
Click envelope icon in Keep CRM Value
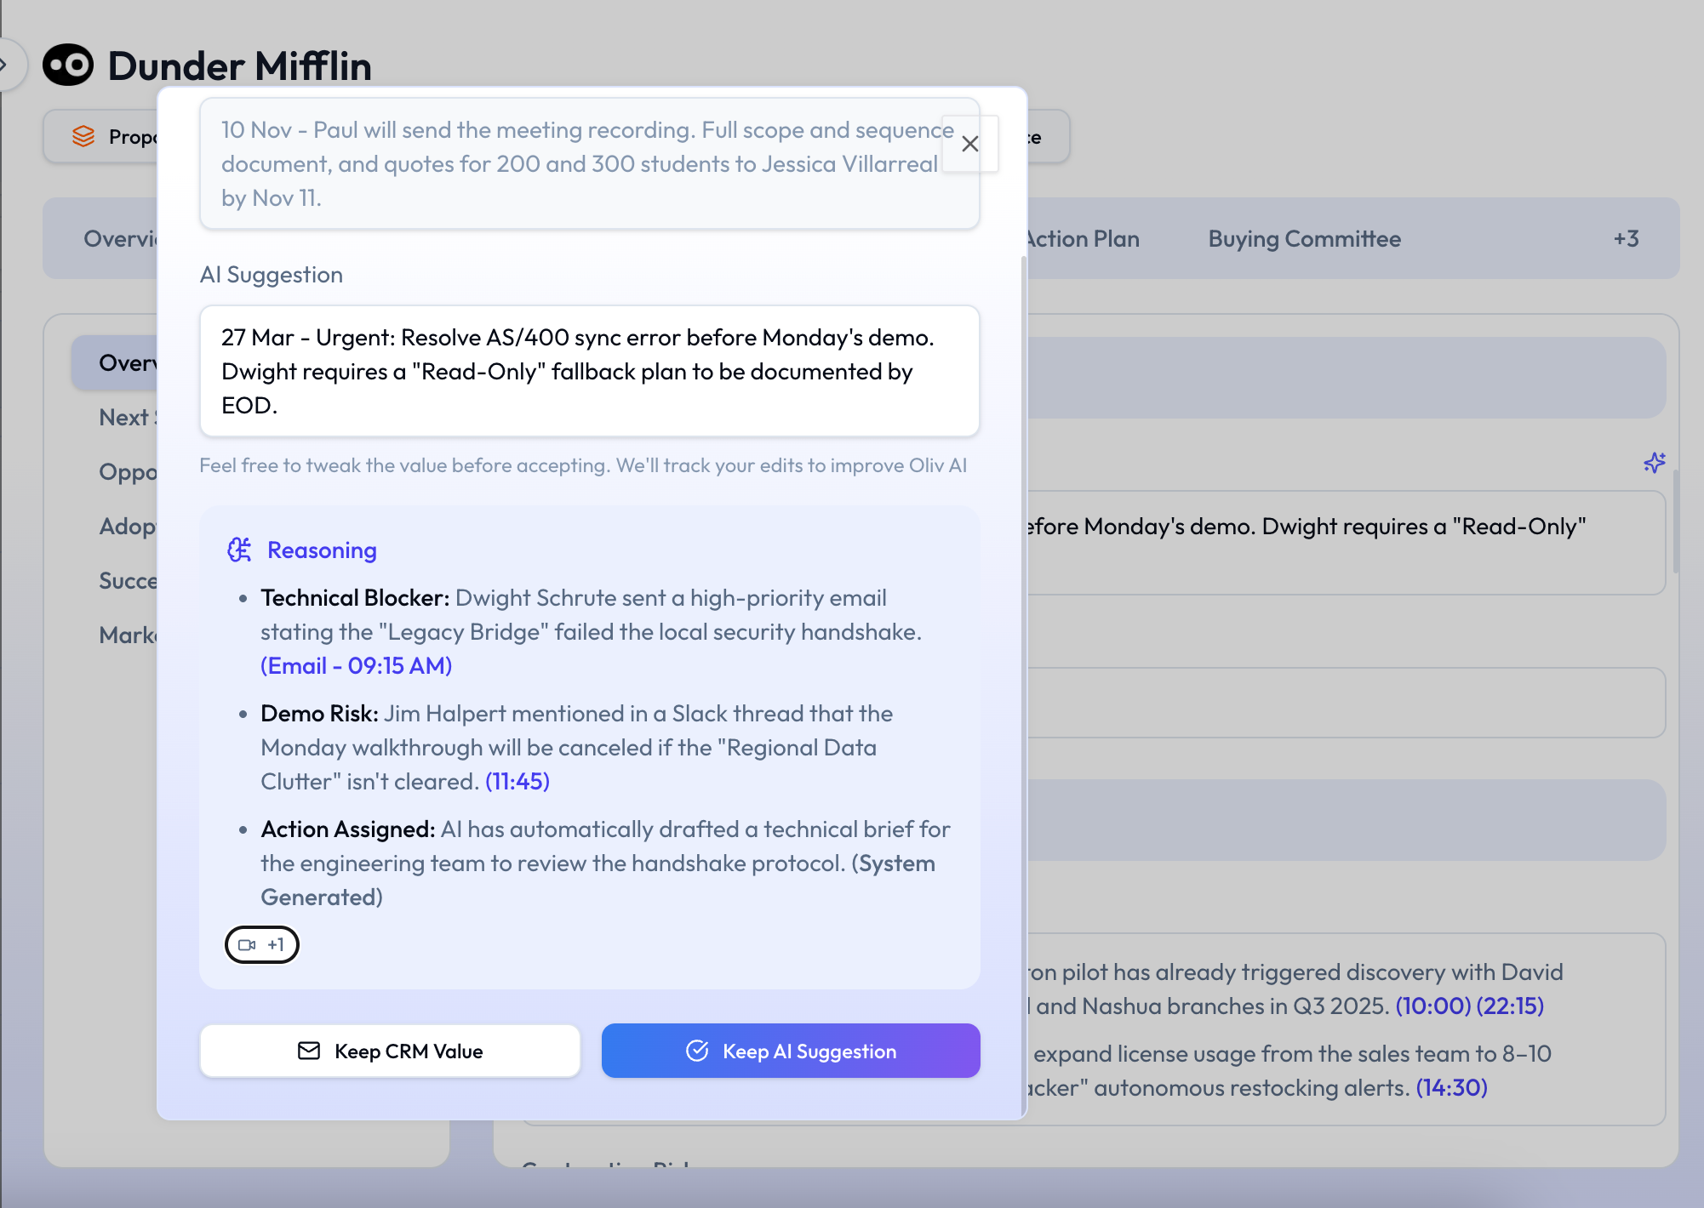309,1051
